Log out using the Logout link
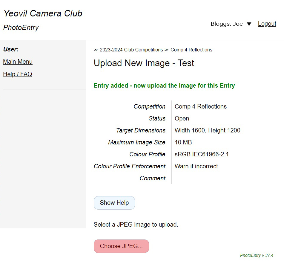This screenshot has height=261, width=284. coord(267,24)
